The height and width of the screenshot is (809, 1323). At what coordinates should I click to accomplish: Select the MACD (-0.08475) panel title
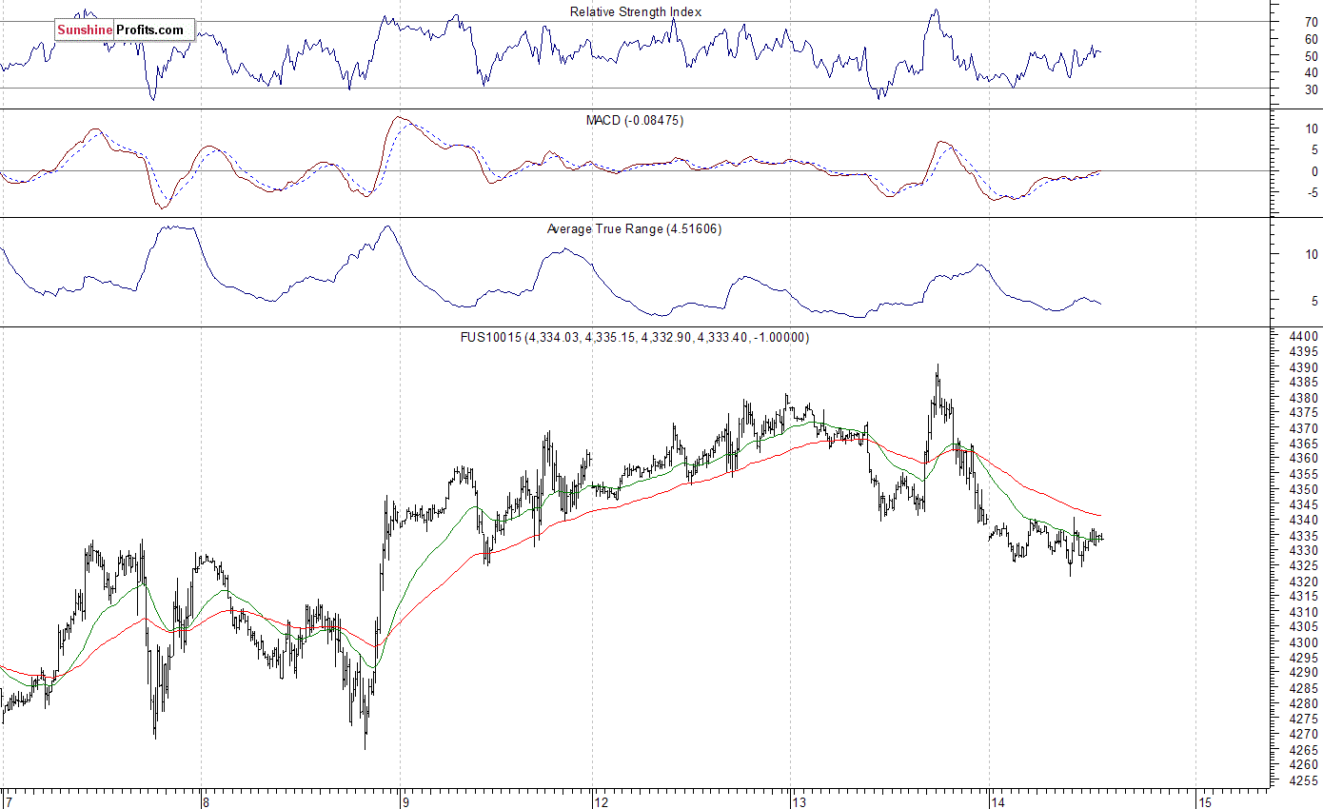coord(635,120)
